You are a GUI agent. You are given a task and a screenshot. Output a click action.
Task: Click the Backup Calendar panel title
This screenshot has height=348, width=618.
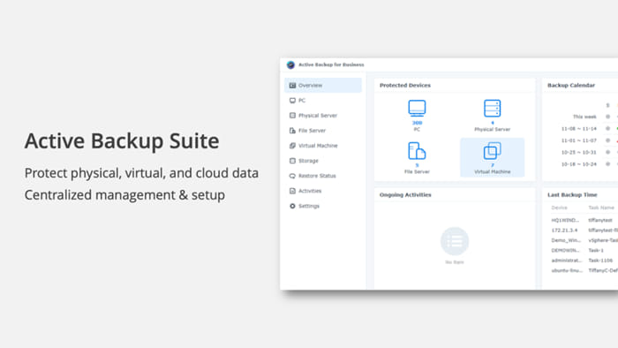pos(571,85)
